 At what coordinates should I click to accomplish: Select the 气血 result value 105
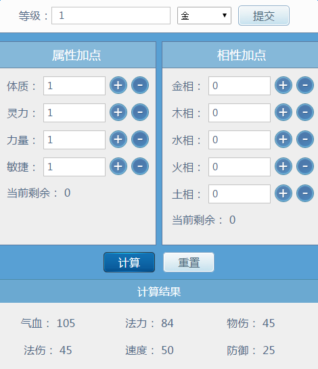66,323
